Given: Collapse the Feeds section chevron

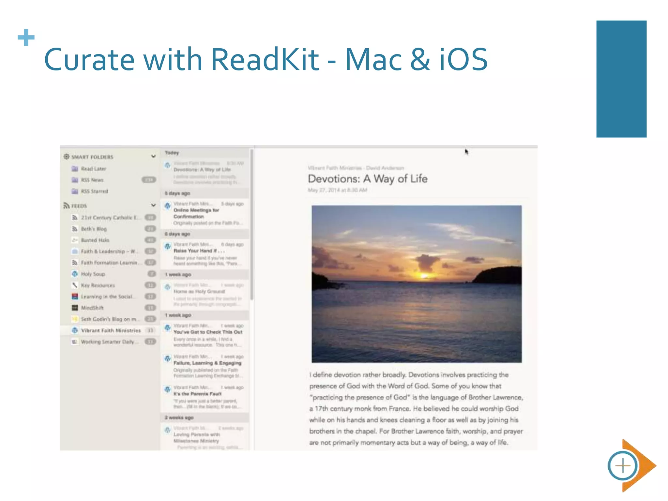Looking at the screenshot, I should [x=153, y=205].
